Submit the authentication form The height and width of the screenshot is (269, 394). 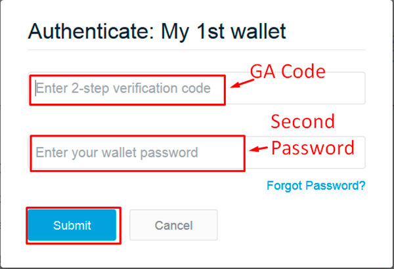pyautogui.click(x=72, y=225)
